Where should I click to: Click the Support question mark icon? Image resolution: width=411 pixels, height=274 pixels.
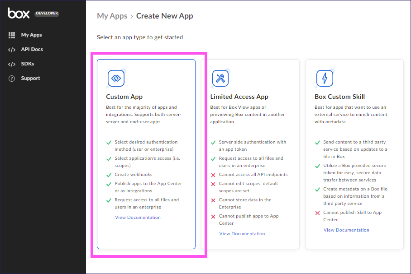12,79
